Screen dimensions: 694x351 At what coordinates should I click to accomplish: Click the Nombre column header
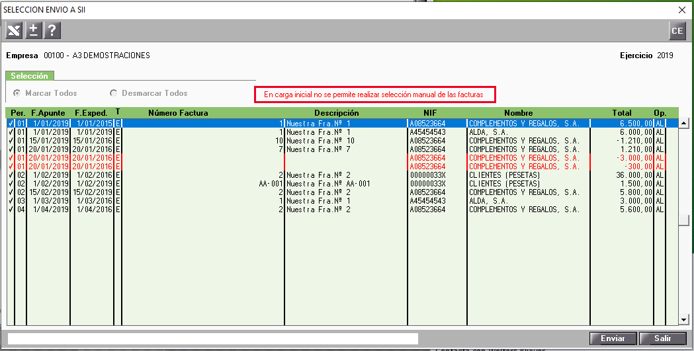518,113
